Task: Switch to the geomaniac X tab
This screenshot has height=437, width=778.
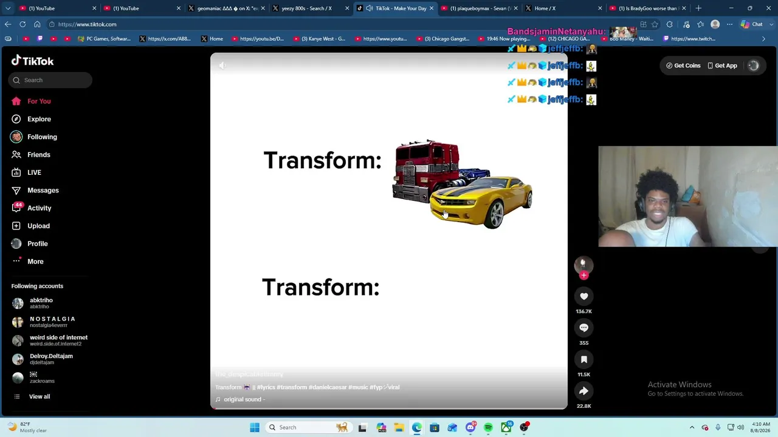Action: pos(227,8)
